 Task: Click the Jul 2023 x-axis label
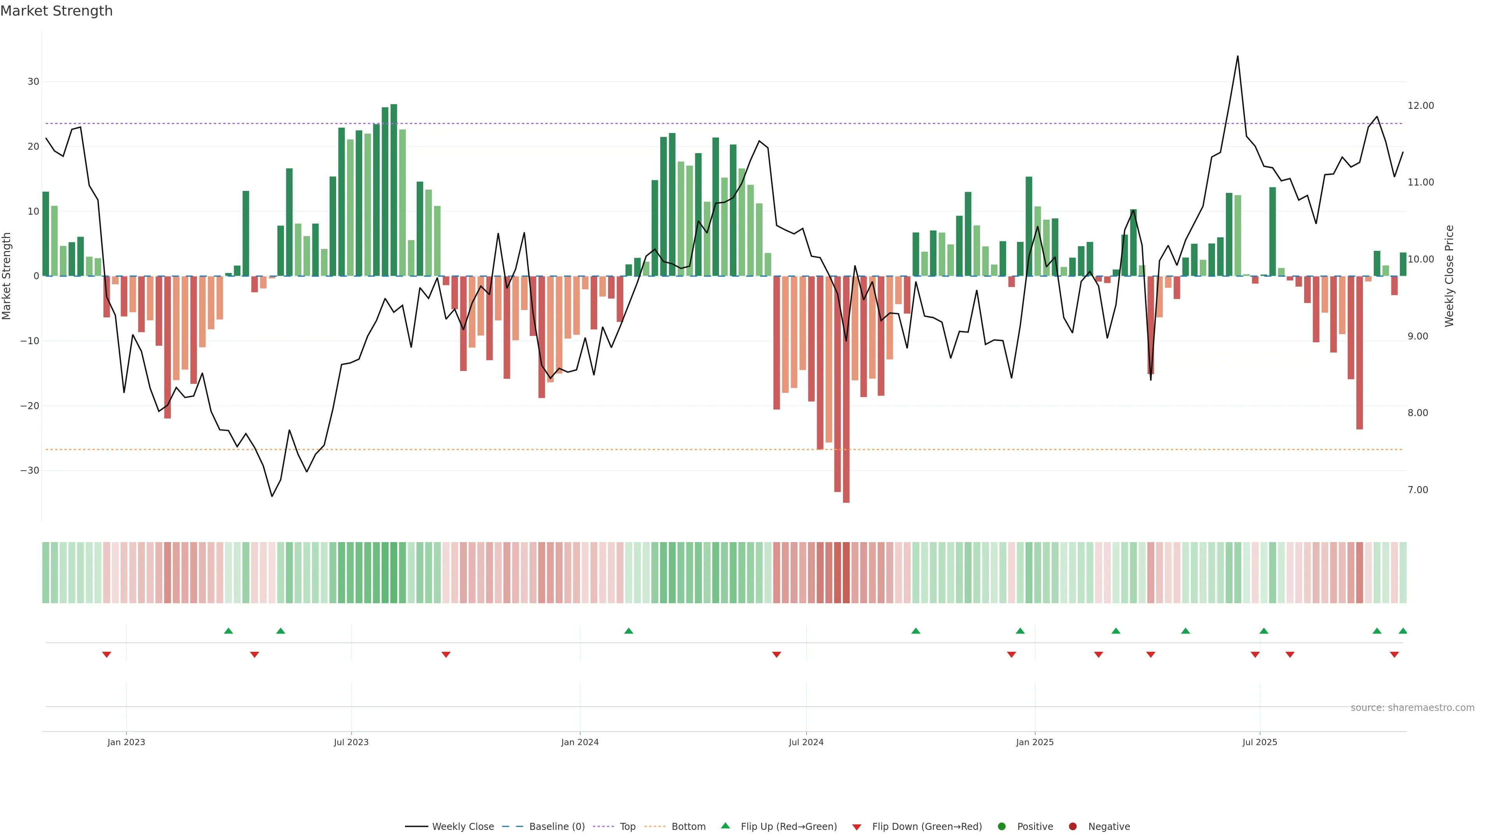click(x=351, y=742)
